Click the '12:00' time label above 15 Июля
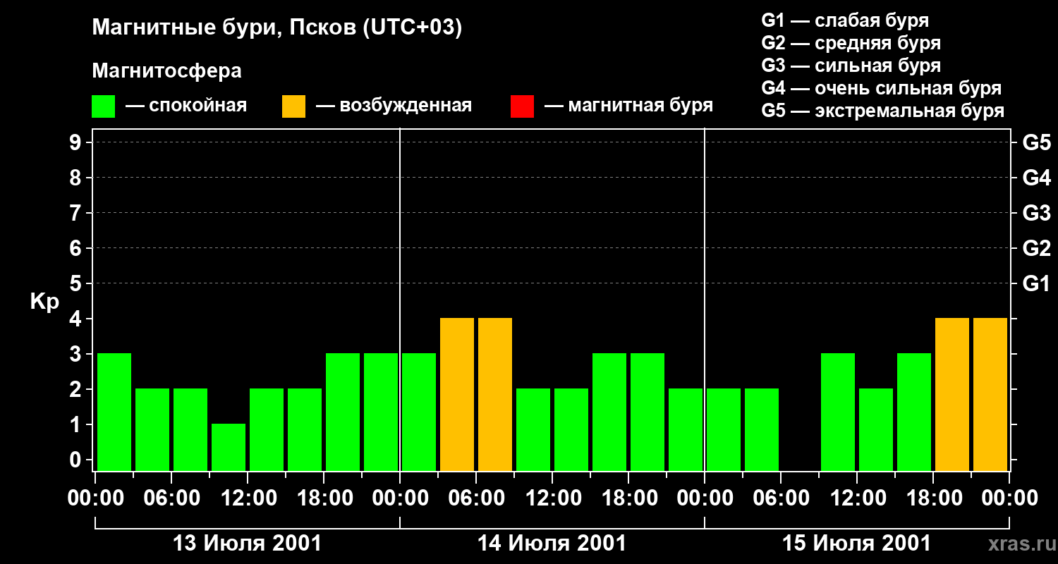 point(857,498)
